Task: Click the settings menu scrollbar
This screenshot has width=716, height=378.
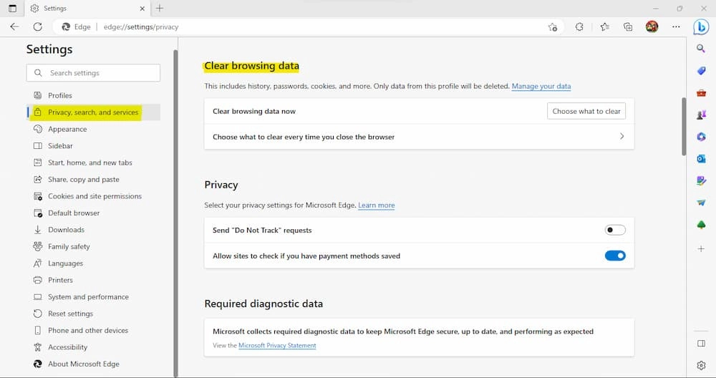Action: click(x=175, y=213)
